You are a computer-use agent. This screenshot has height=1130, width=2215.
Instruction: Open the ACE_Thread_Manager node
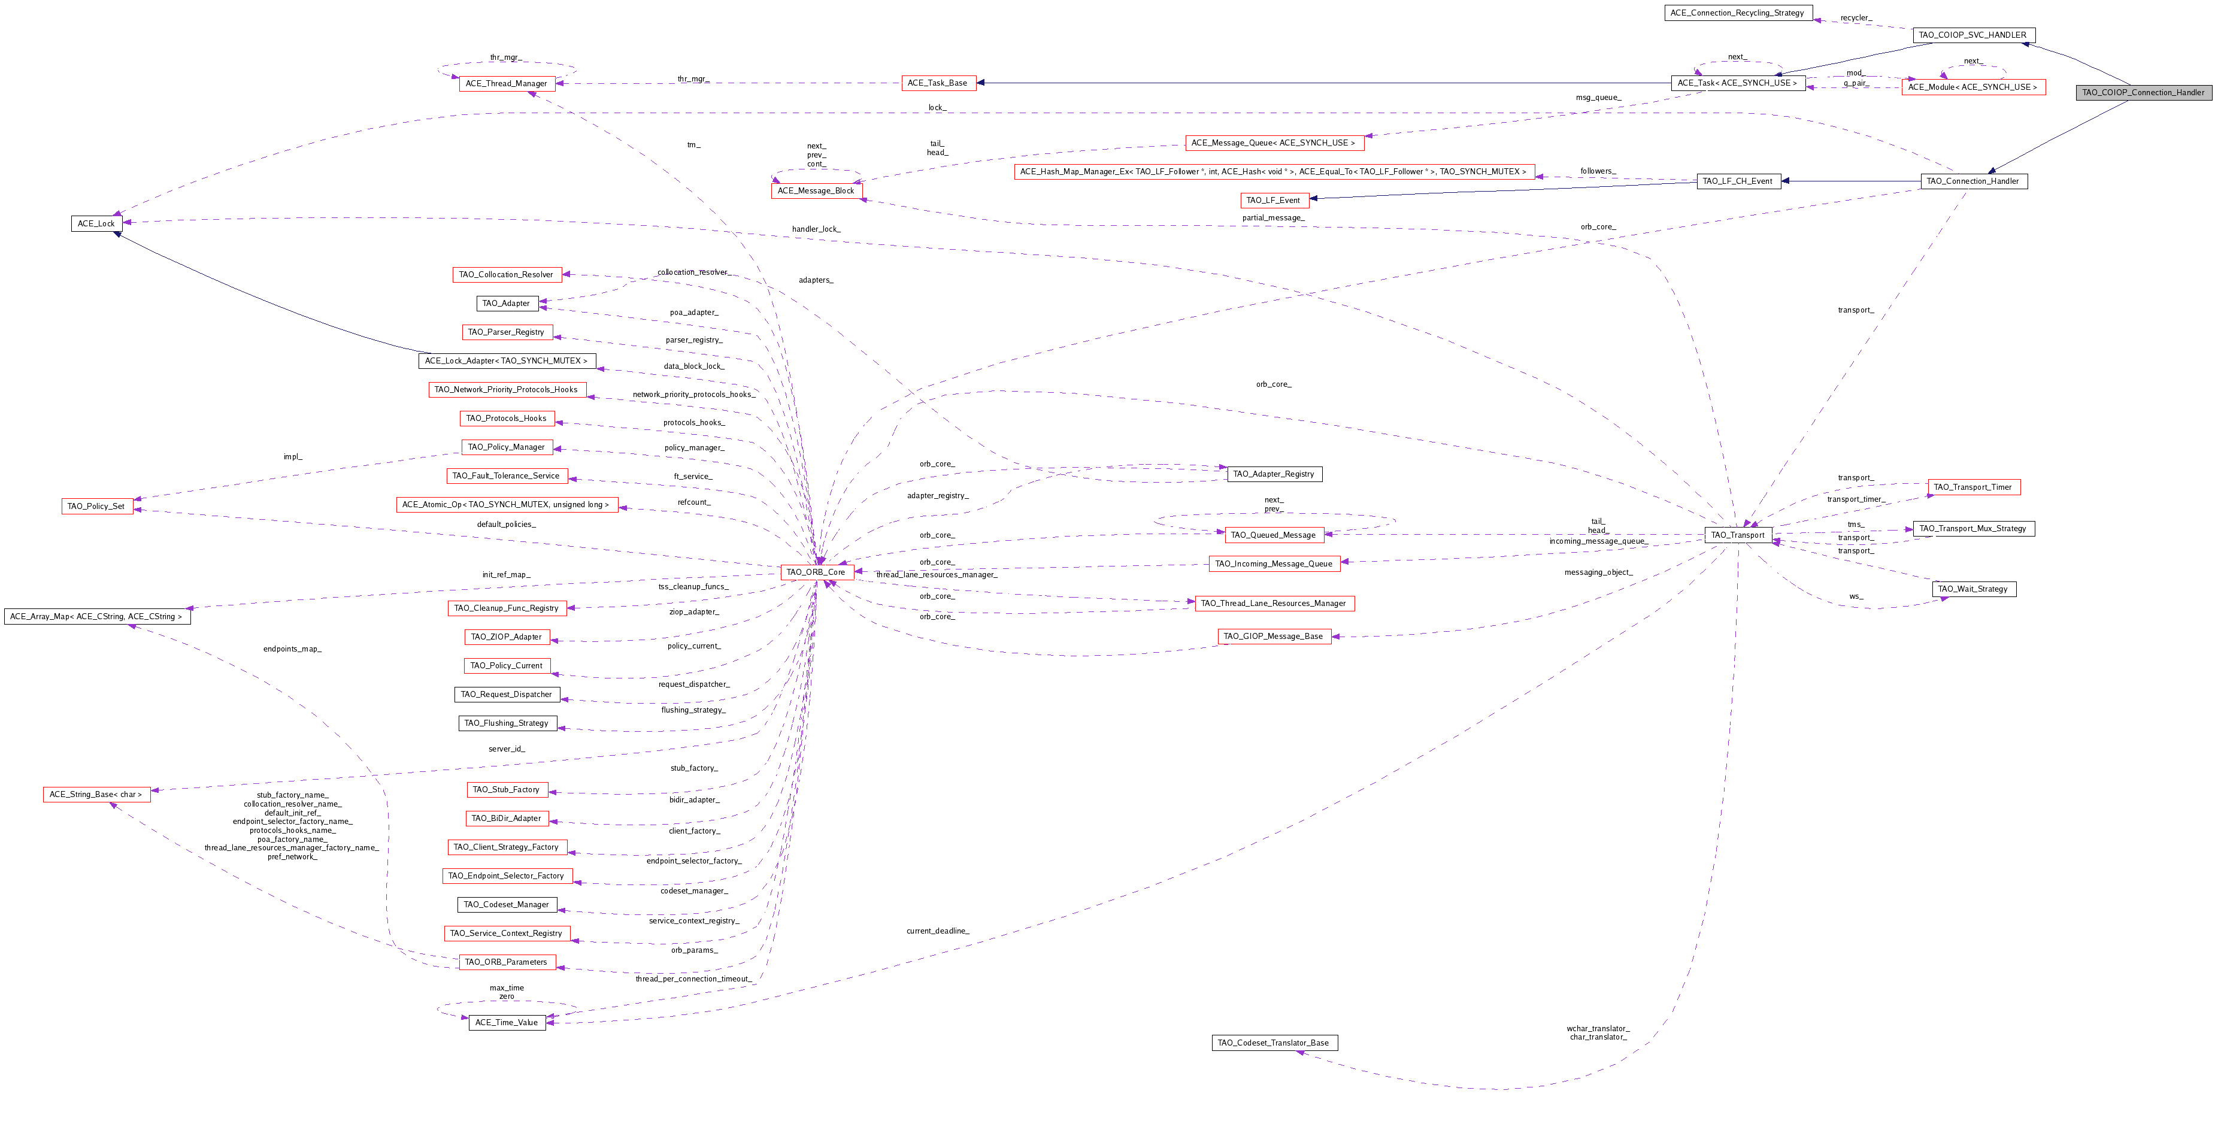pos(505,83)
